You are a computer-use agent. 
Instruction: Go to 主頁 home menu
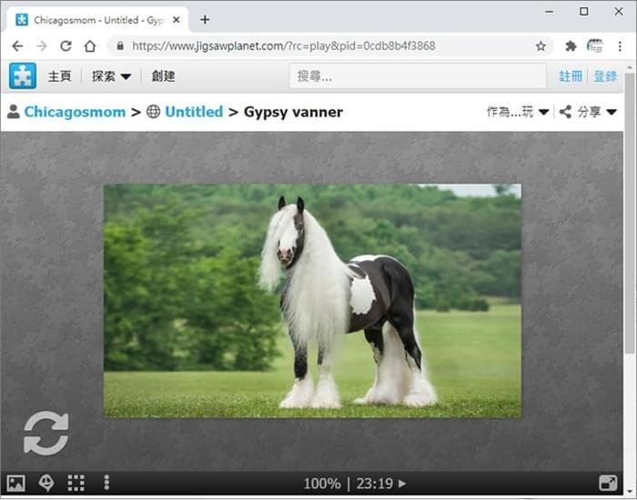click(x=60, y=76)
